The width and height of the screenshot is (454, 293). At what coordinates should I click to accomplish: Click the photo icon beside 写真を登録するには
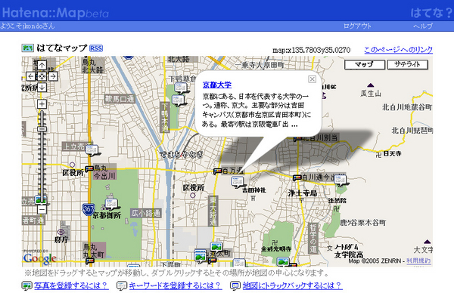click(27, 285)
